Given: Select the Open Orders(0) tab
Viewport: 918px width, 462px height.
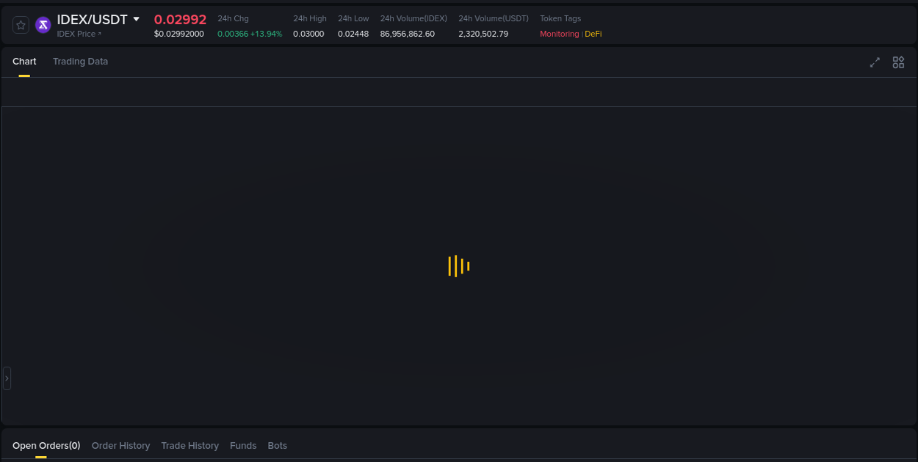Looking at the screenshot, I should point(46,445).
